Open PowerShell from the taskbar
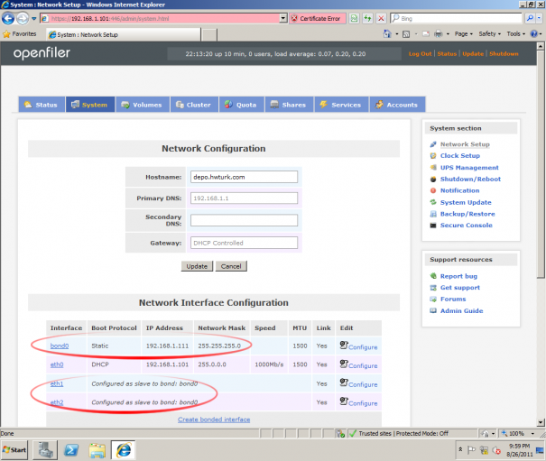Viewport: 546px width, 461px height. click(x=70, y=450)
